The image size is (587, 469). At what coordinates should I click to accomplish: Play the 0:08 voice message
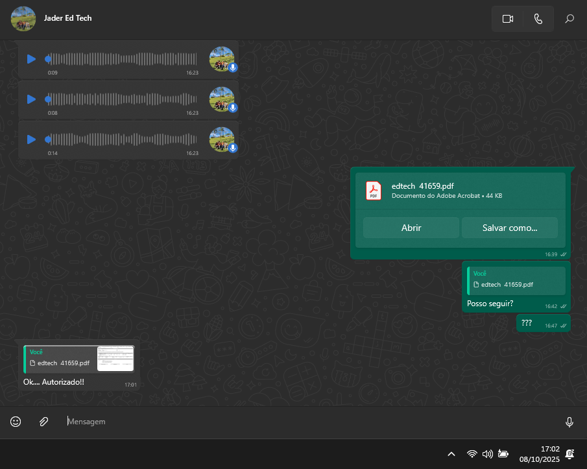31,99
